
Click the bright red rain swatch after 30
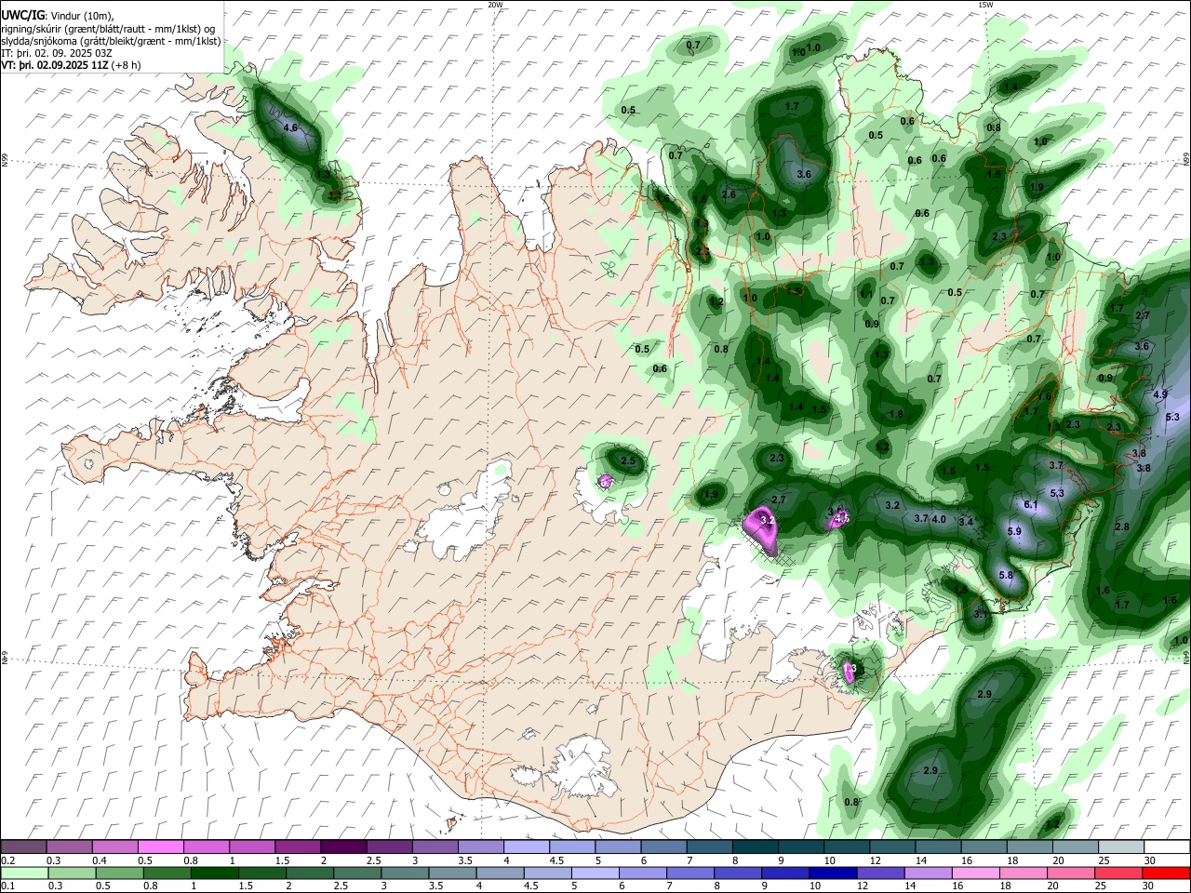click(x=1167, y=873)
